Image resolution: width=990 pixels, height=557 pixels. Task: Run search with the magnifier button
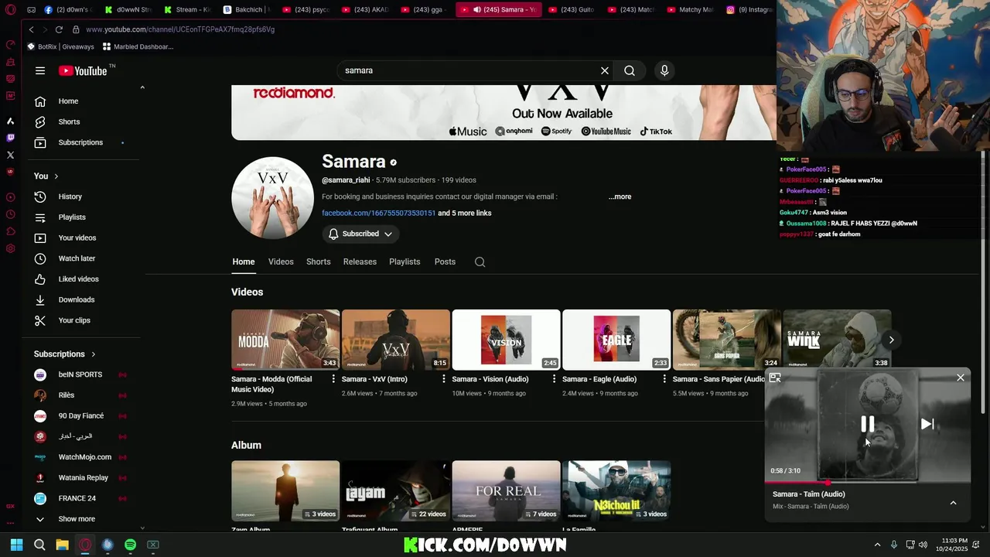click(x=630, y=70)
